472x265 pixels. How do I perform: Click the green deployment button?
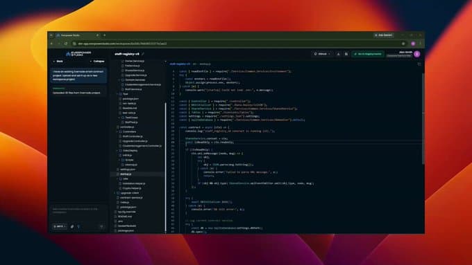click(x=368, y=54)
